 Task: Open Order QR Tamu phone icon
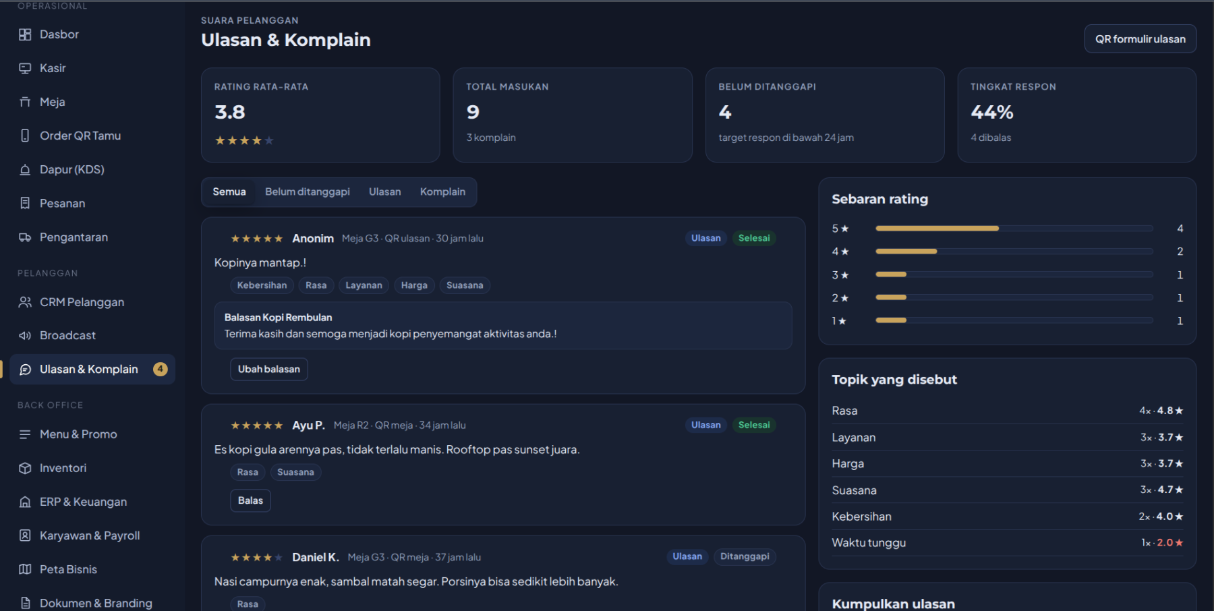click(x=25, y=136)
